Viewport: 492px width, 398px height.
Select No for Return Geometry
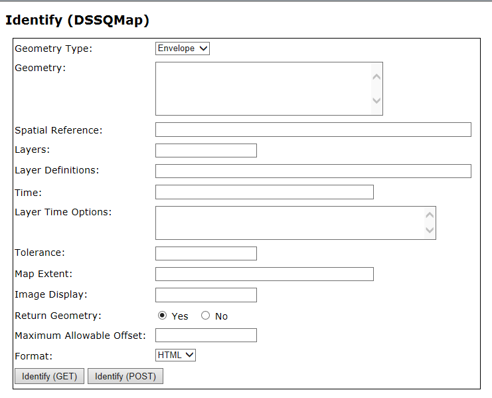click(205, 316)
